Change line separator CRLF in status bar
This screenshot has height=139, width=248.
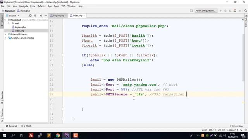click(212, 130)
